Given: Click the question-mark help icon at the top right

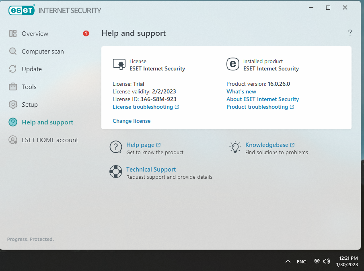Looking at the screenshot, I should tap(350, 33).
